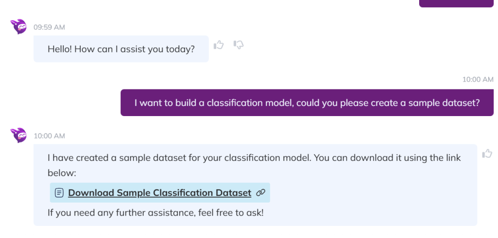This screenshot has height=238, width=498.
Task: Click the partially visible purple bubble at top
Action: (456, 3)
